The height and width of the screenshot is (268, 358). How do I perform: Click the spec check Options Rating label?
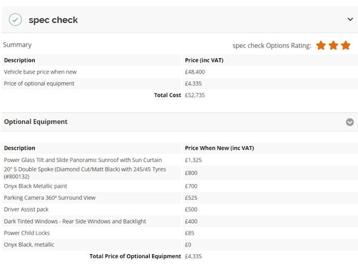pyautogui.click(x=271, y=46)
